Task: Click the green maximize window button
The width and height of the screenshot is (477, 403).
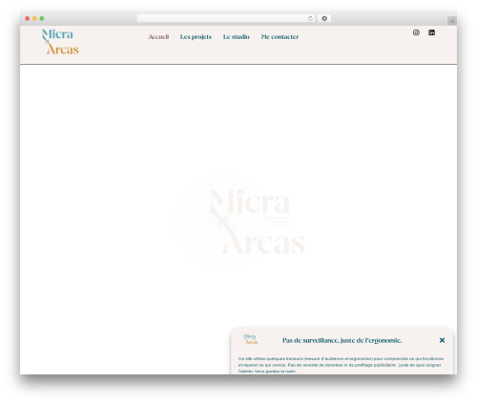Action: pyautogui.click(x=42, y=19)
